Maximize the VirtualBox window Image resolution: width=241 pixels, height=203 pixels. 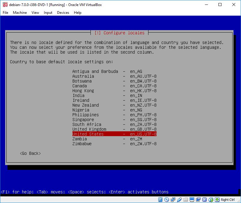(x=220, y=5)
